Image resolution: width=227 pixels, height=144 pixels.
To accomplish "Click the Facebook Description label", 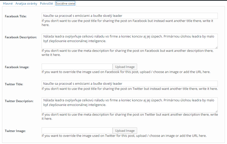I will (21, 37).
